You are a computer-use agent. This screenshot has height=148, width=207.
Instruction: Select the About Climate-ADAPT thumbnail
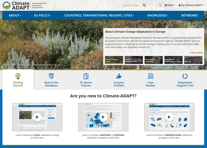coord(114,60)
